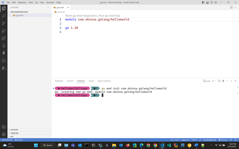This screenshot has width=239, height=149.
Task: Collapse the HELLOWORLDCLIAPP folder section
Action: (x=30, y=12)
